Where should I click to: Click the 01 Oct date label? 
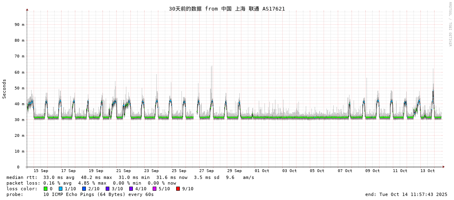point(262,171)
